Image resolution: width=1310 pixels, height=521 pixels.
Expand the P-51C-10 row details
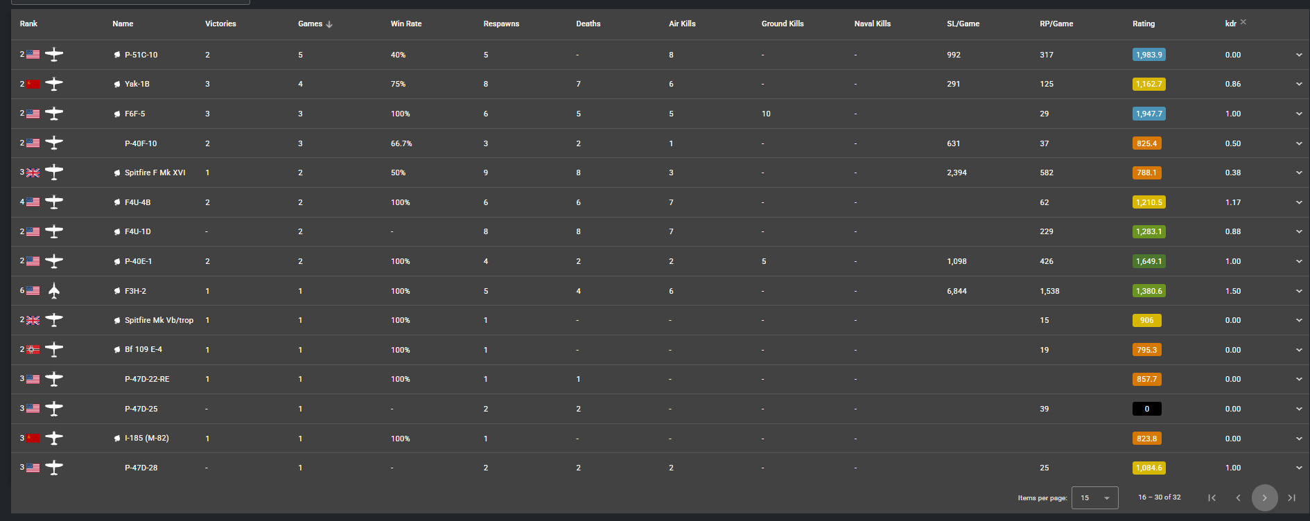click(x=1299, y=55)
